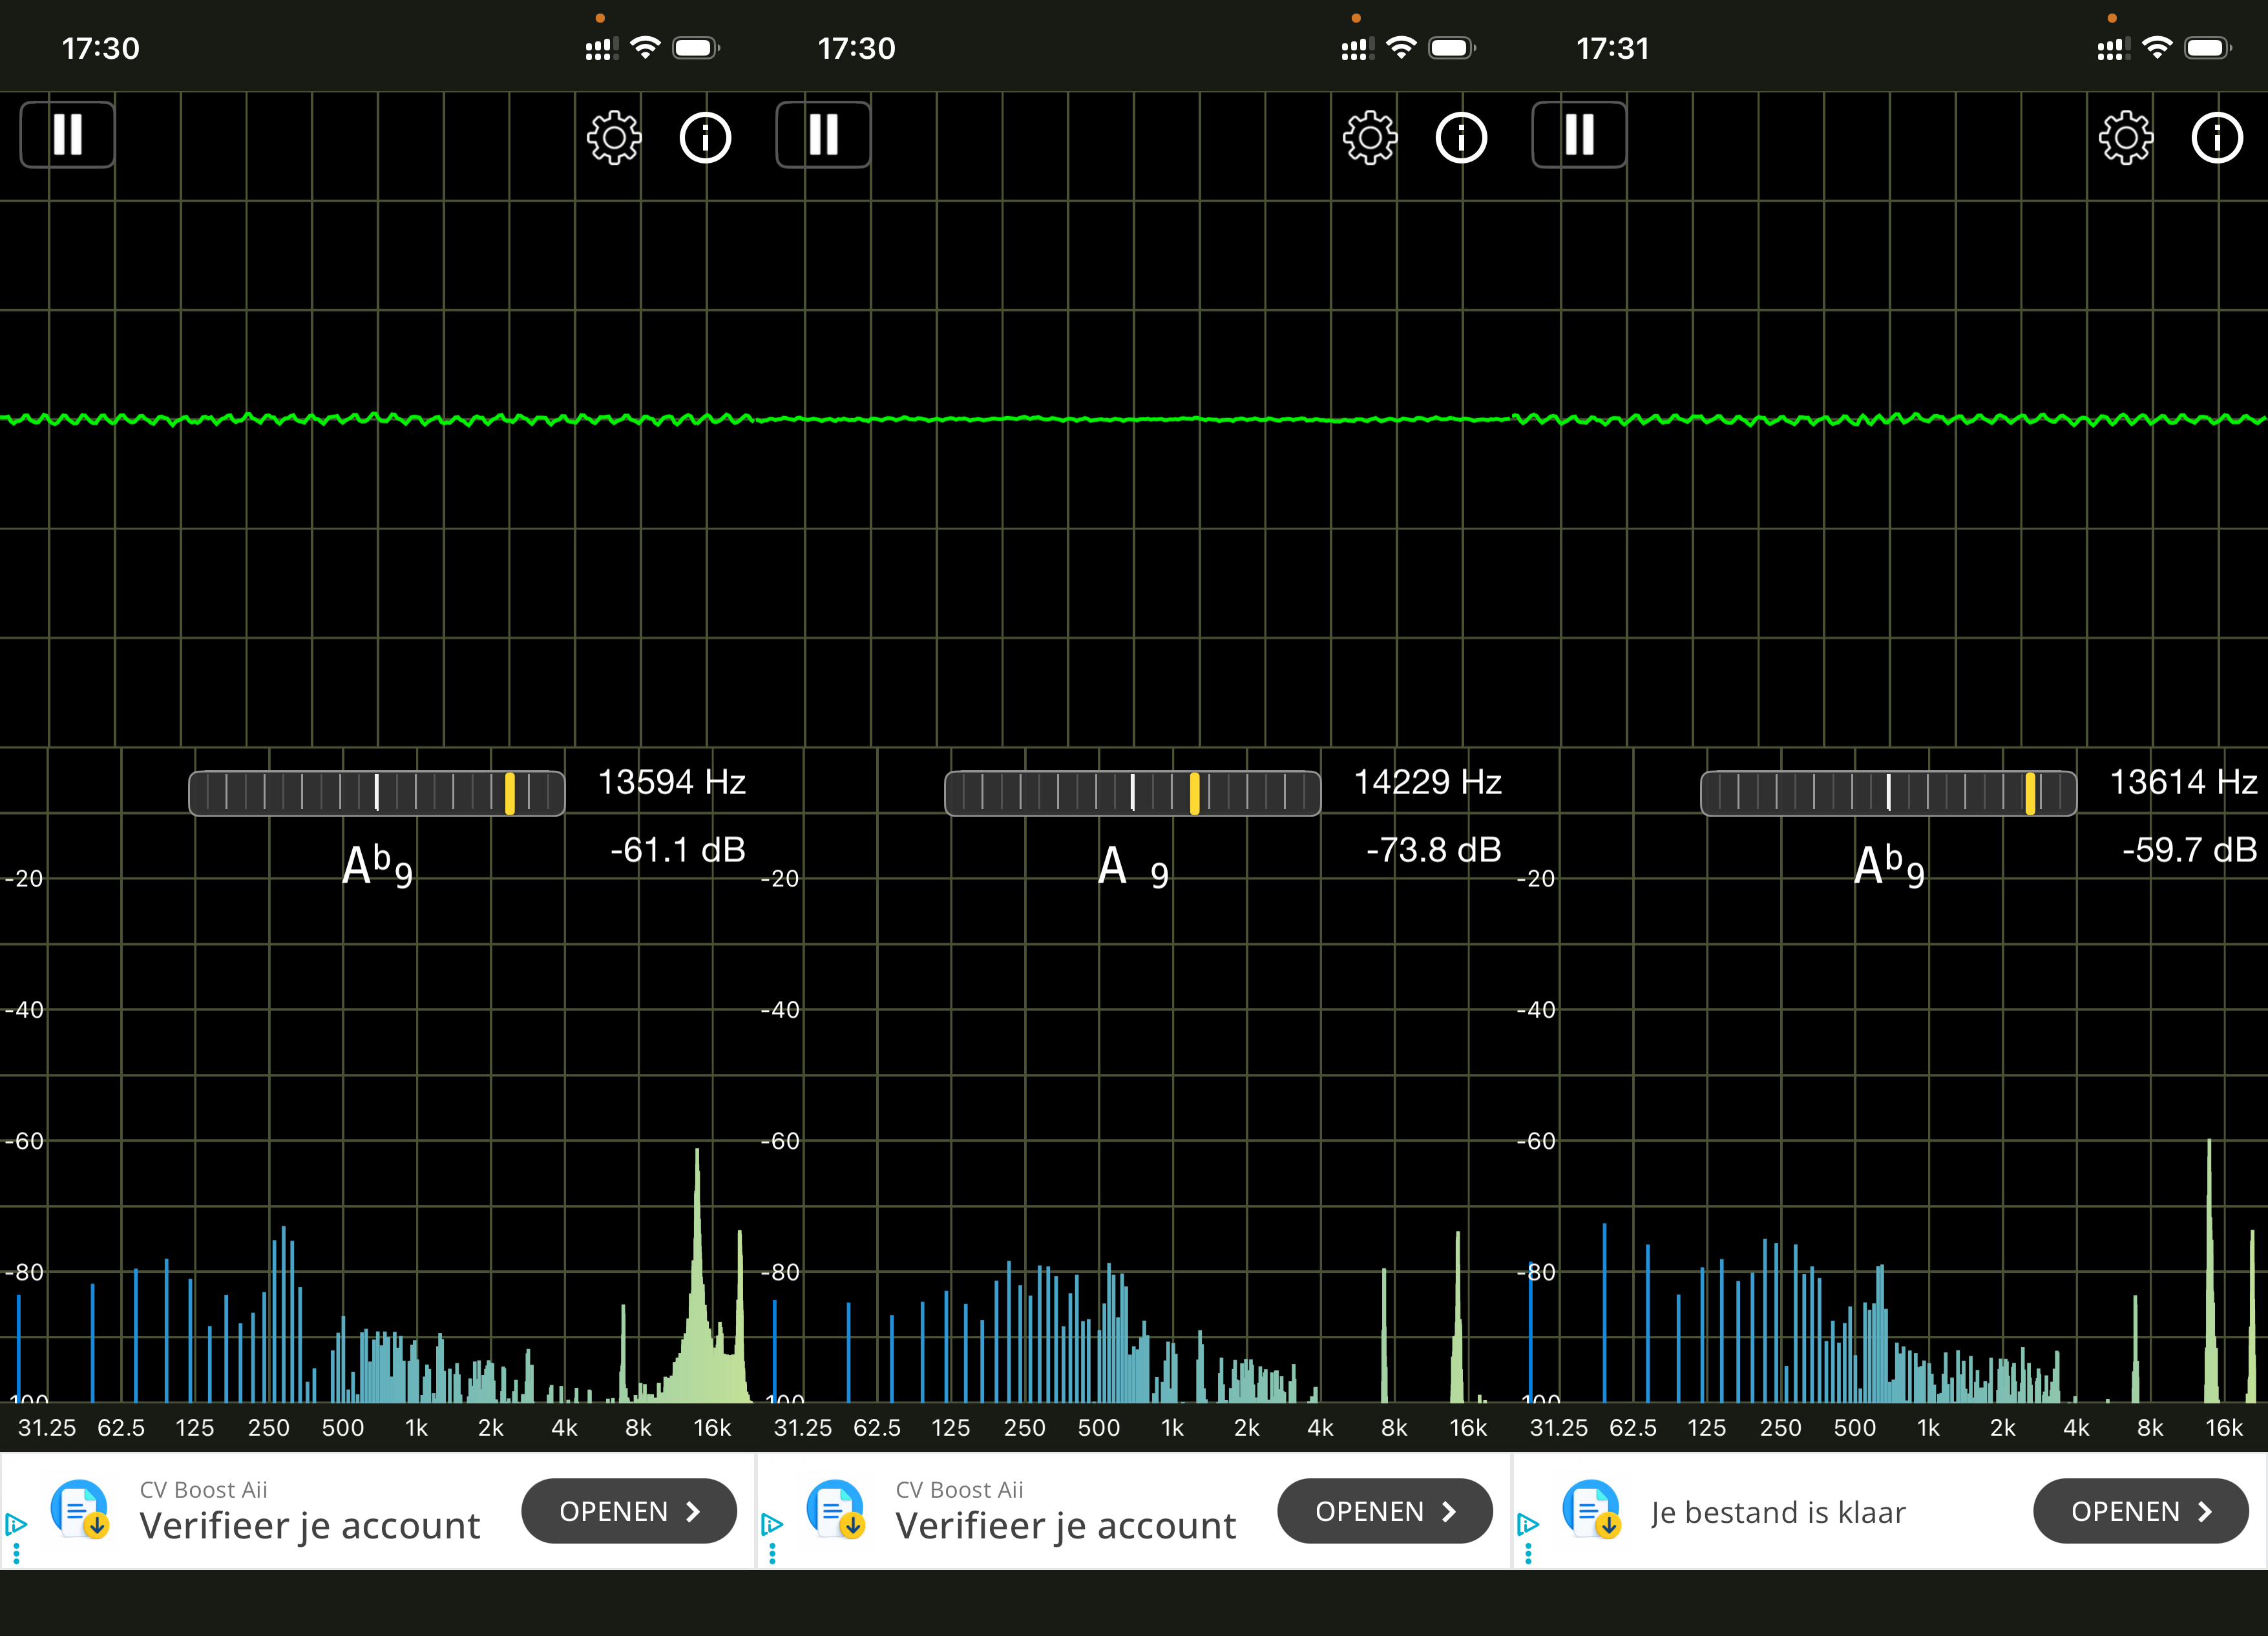Pause the analyzer in the 13614 Hz screen
The height and width of the screenshot is (1636, 2268).
[x=1579, y=135]
